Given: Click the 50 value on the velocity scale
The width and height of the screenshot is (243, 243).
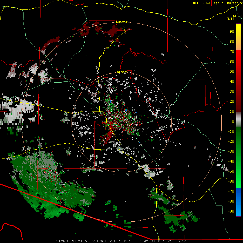Looking at the screenshot, I should [x=232, y=72].
